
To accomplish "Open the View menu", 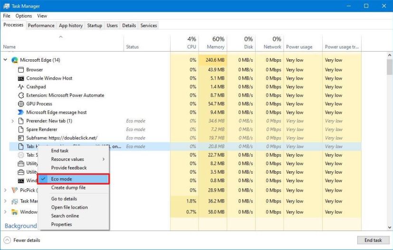I will coord(42,16).
